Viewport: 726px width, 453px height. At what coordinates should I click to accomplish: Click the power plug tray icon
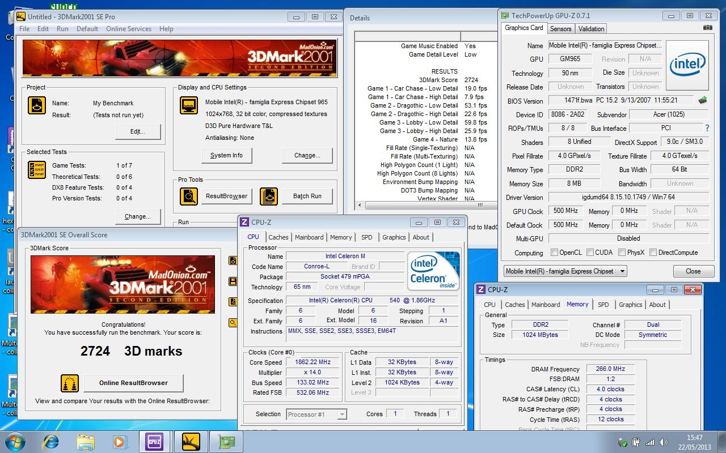click(x=636, y=442)
